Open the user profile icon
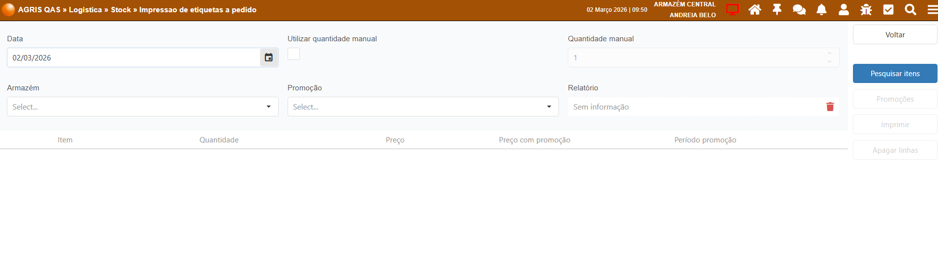The height and width of the screenshot is (278, 938). coord(844,9)
